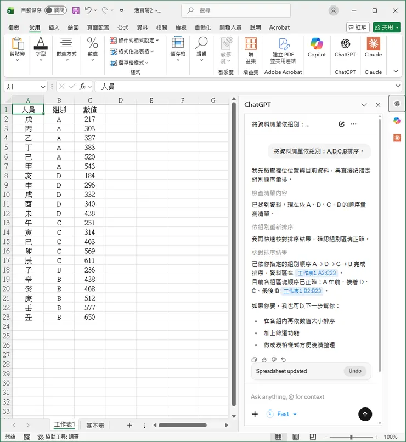Open the File (檔案) tab
406x442 pixels.
coord(14,27)
